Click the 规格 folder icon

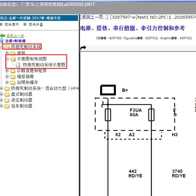pyautogui.click(x=13, y=53)
